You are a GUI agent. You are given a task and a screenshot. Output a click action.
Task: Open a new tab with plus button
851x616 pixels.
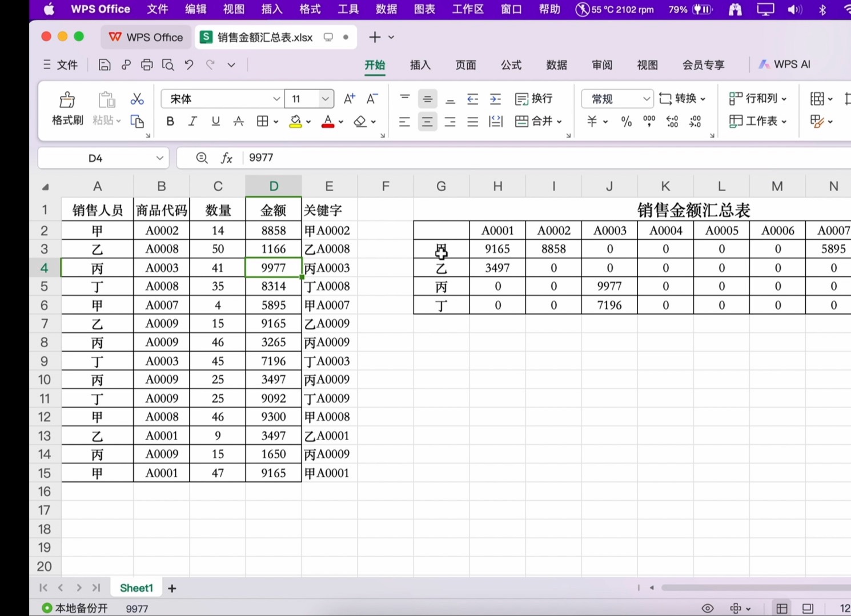[375, 37]
